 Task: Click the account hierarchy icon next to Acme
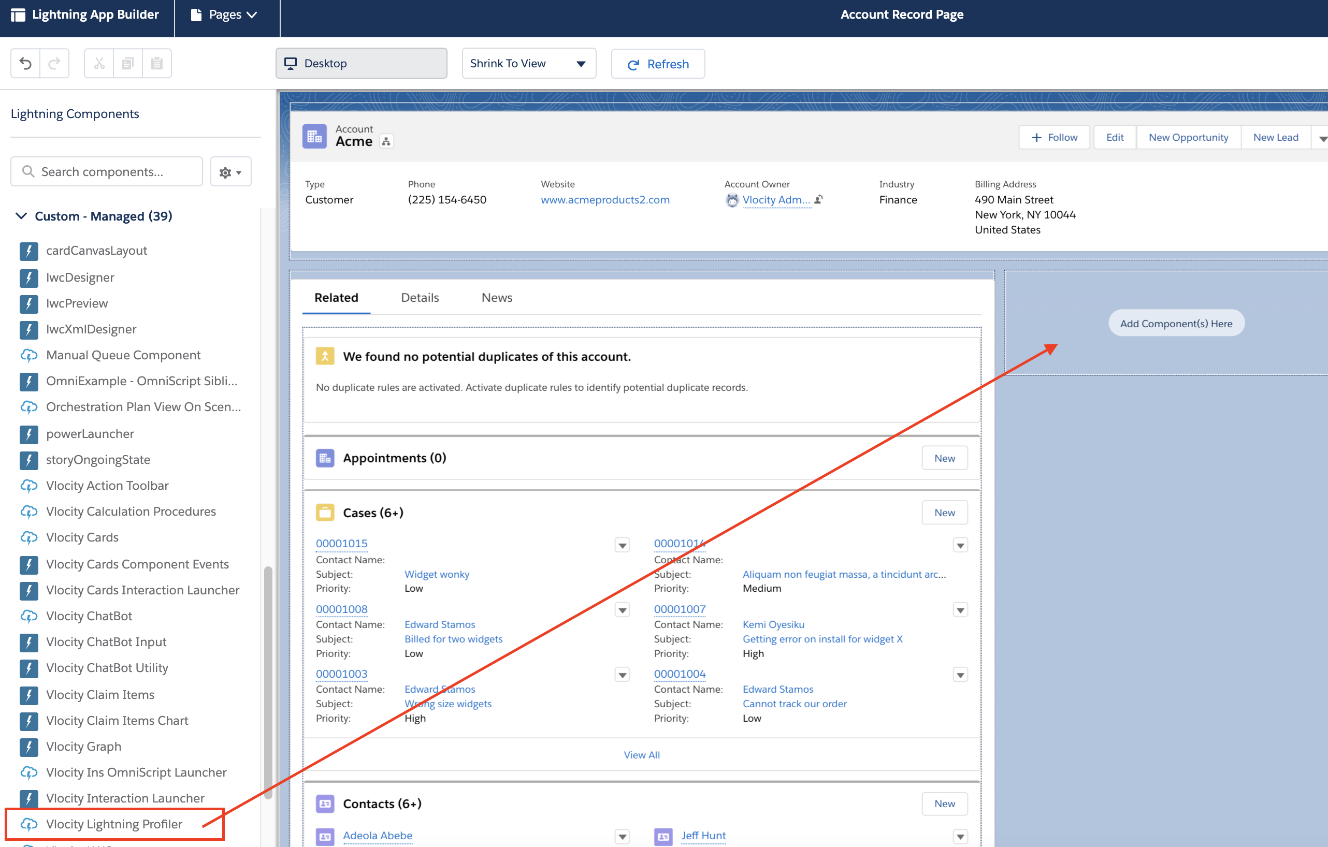pos(386,142)
